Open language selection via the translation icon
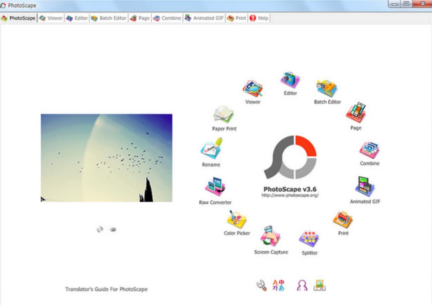 (278, 284)
